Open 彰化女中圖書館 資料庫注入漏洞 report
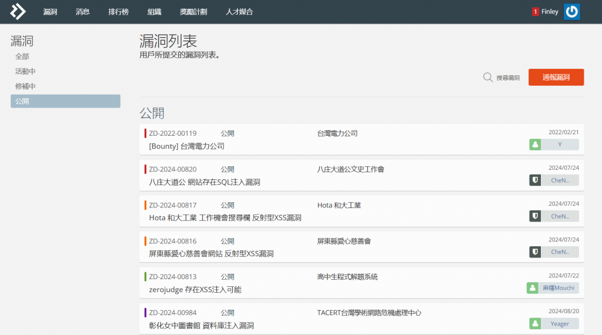Screen dimensions: 602x335 pyautogui.click(x=201, y=326)
